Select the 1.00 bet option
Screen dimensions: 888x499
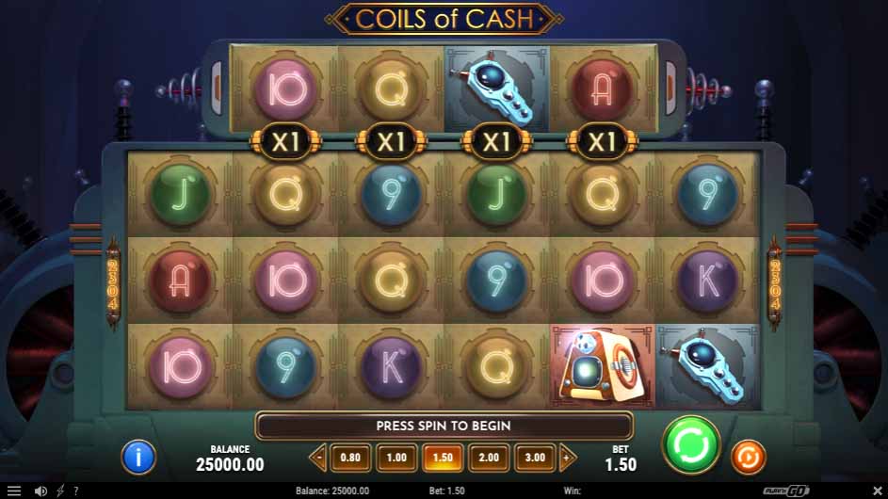396,458
